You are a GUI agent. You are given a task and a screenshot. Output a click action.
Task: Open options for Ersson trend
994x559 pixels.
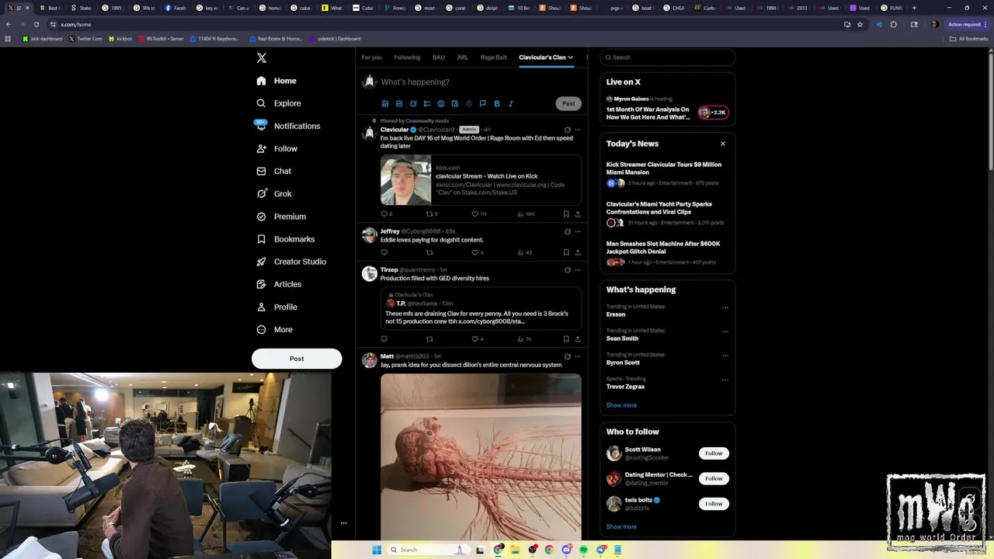725,307
